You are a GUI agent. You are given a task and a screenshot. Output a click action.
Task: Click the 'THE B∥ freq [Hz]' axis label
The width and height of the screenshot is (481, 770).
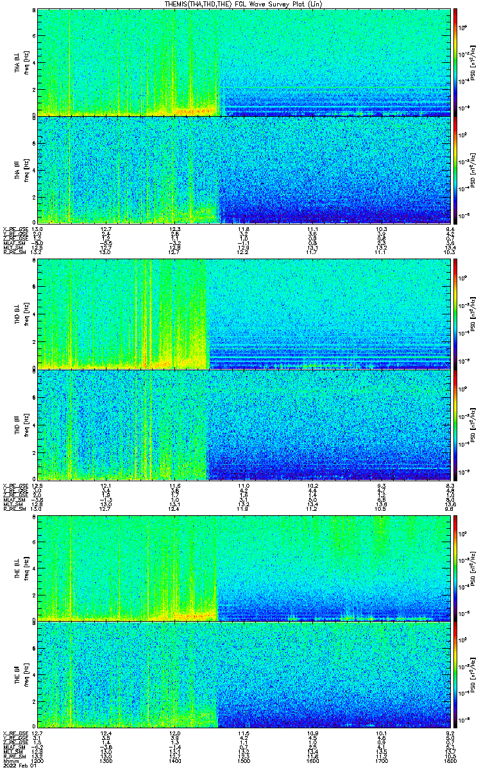(x=22, y=676)
